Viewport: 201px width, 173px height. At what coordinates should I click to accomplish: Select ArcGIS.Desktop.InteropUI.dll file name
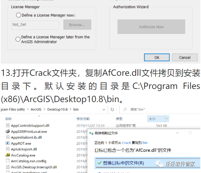(34, 167)
